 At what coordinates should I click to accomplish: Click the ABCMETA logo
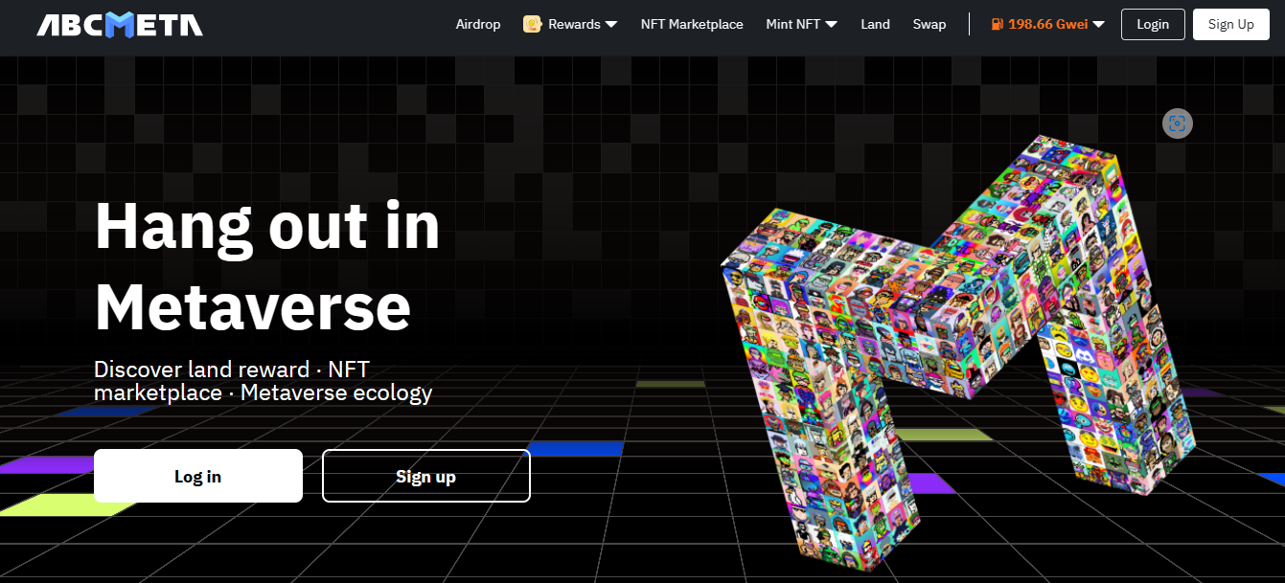pos(120,25)
